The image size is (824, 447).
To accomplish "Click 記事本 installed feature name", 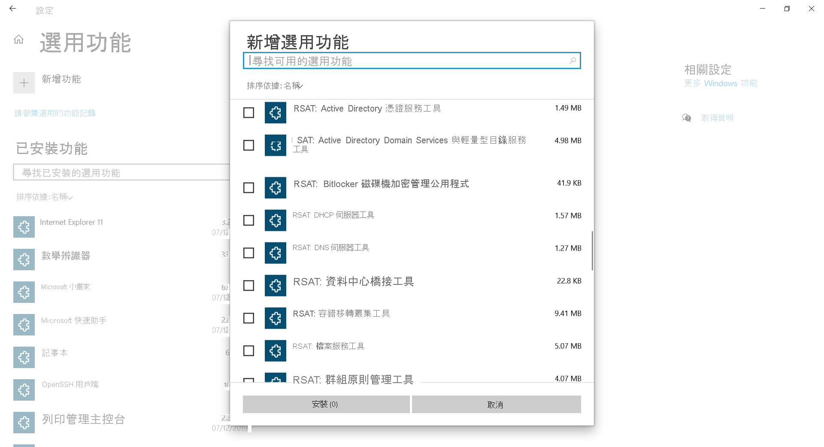I will pyautogui.click(x=55, y=353).
